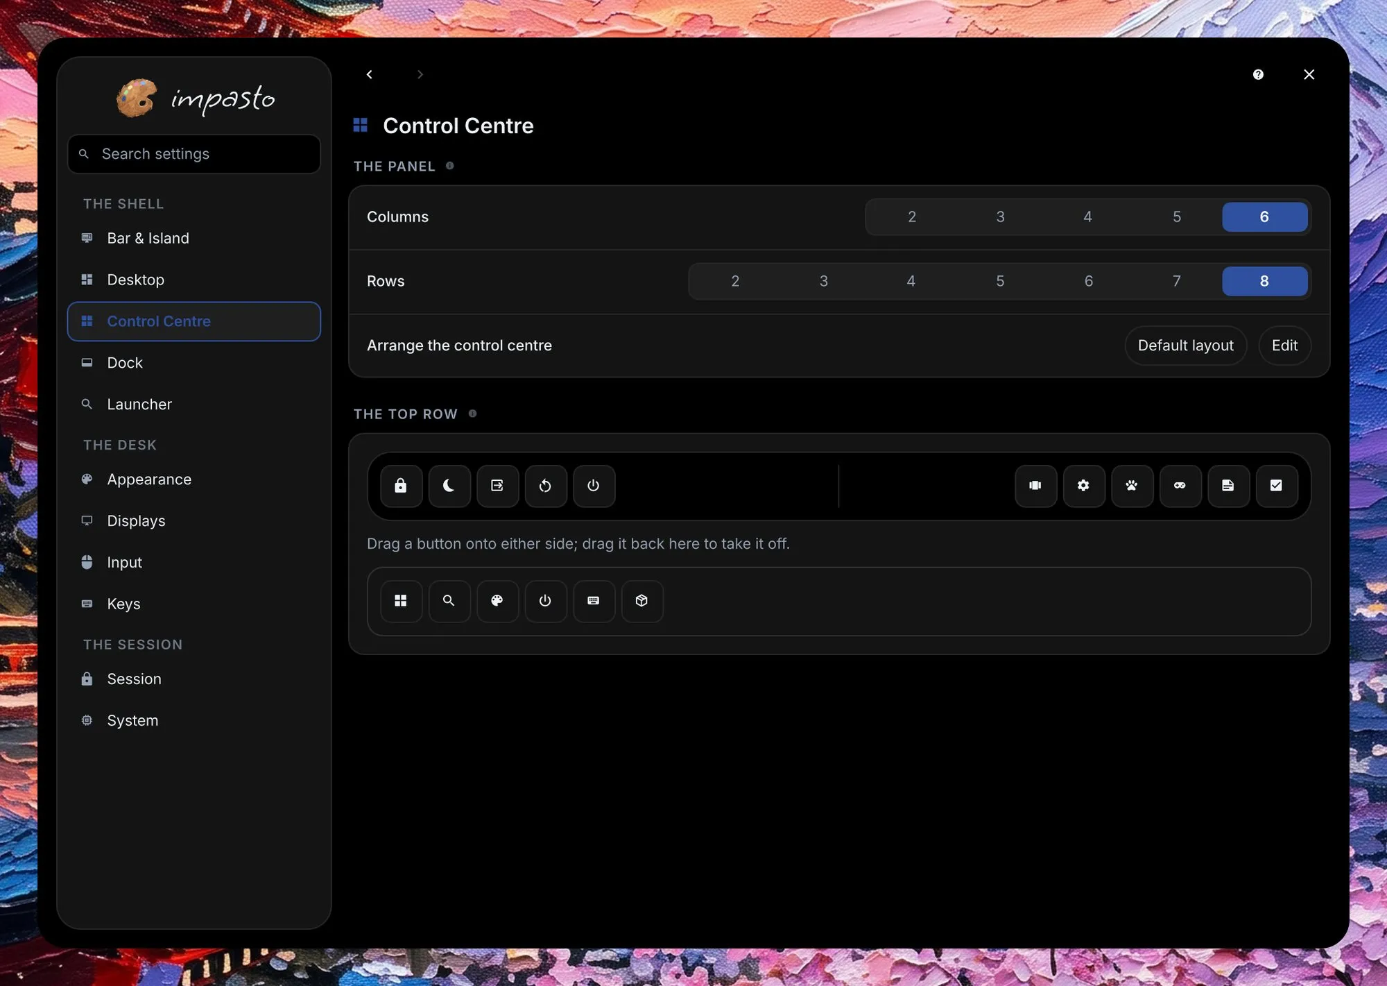Open the Keys settings page
Screen dimensions: 1387x986
tap(194, 604)
